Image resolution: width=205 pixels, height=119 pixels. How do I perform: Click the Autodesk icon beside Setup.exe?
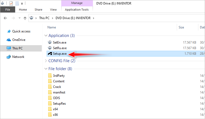[50, 54]
